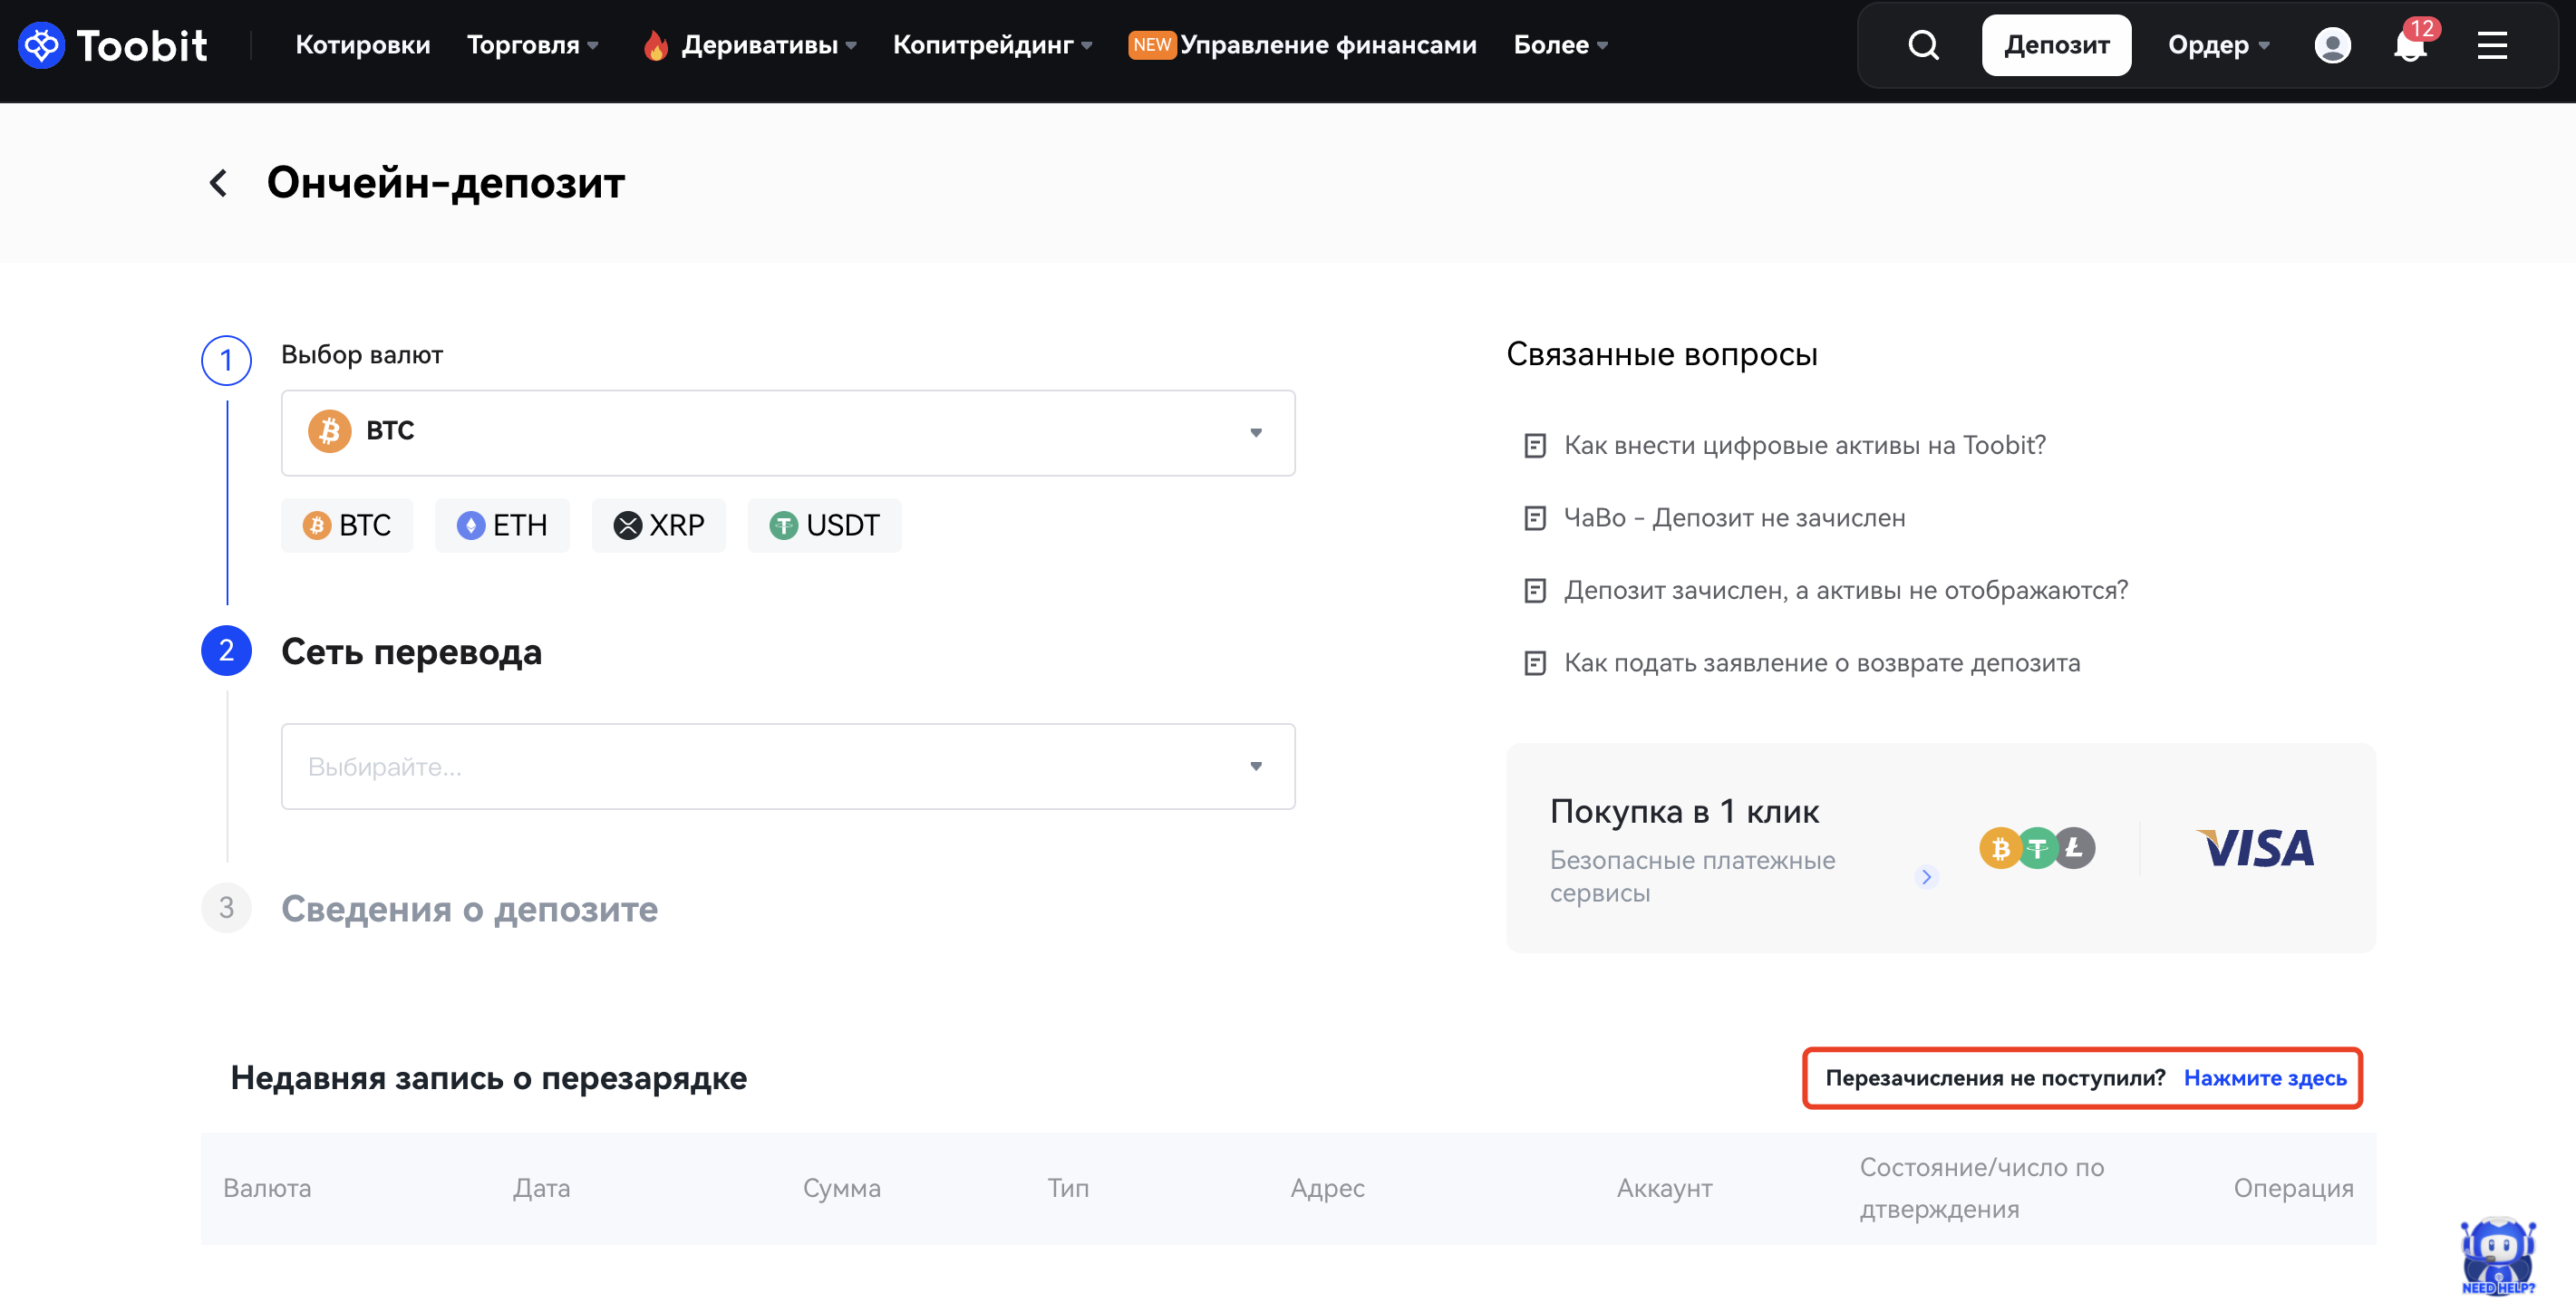Go back with the left arrow icon
The width and height of the screenshot is (2576, 1312).
[x=219, y=183]
